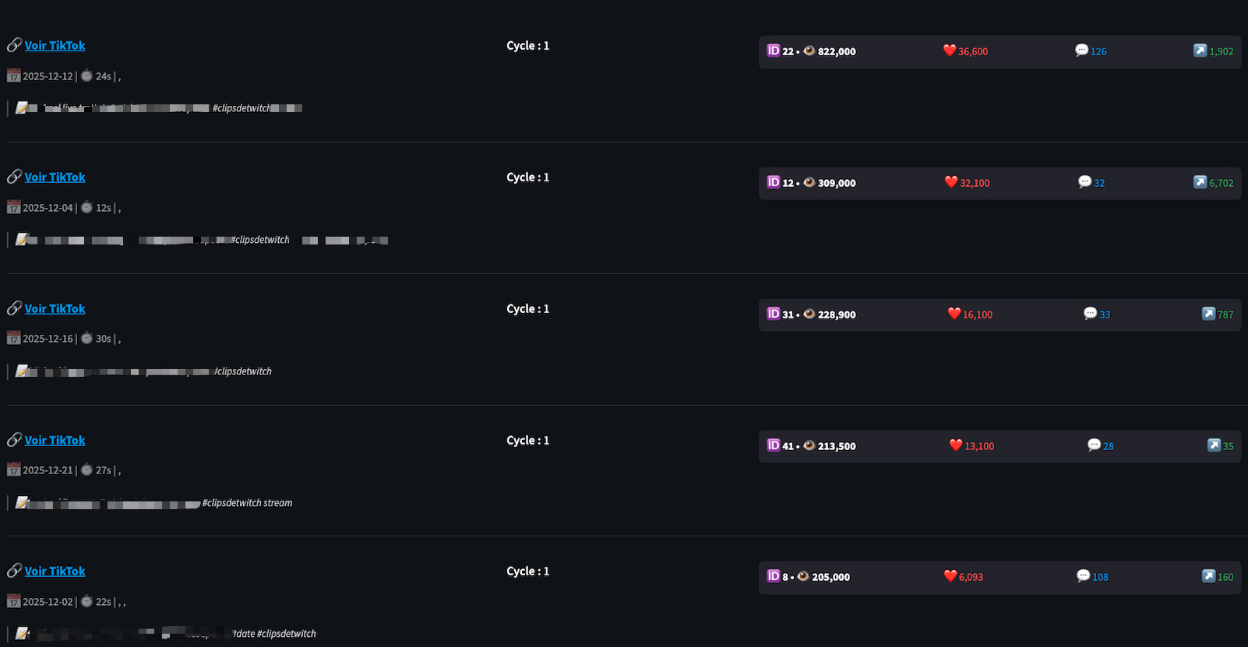Click the stopwatch icon next to 27s
The width and height of the screenshot is (1248, 647).
(x=86, y=470)
